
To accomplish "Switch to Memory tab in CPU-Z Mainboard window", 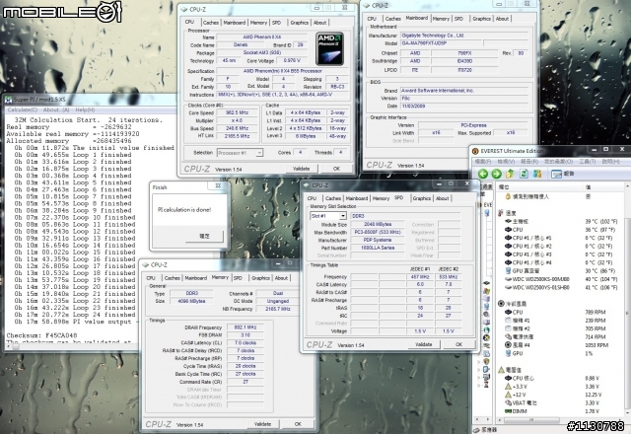I will (441, 19).
